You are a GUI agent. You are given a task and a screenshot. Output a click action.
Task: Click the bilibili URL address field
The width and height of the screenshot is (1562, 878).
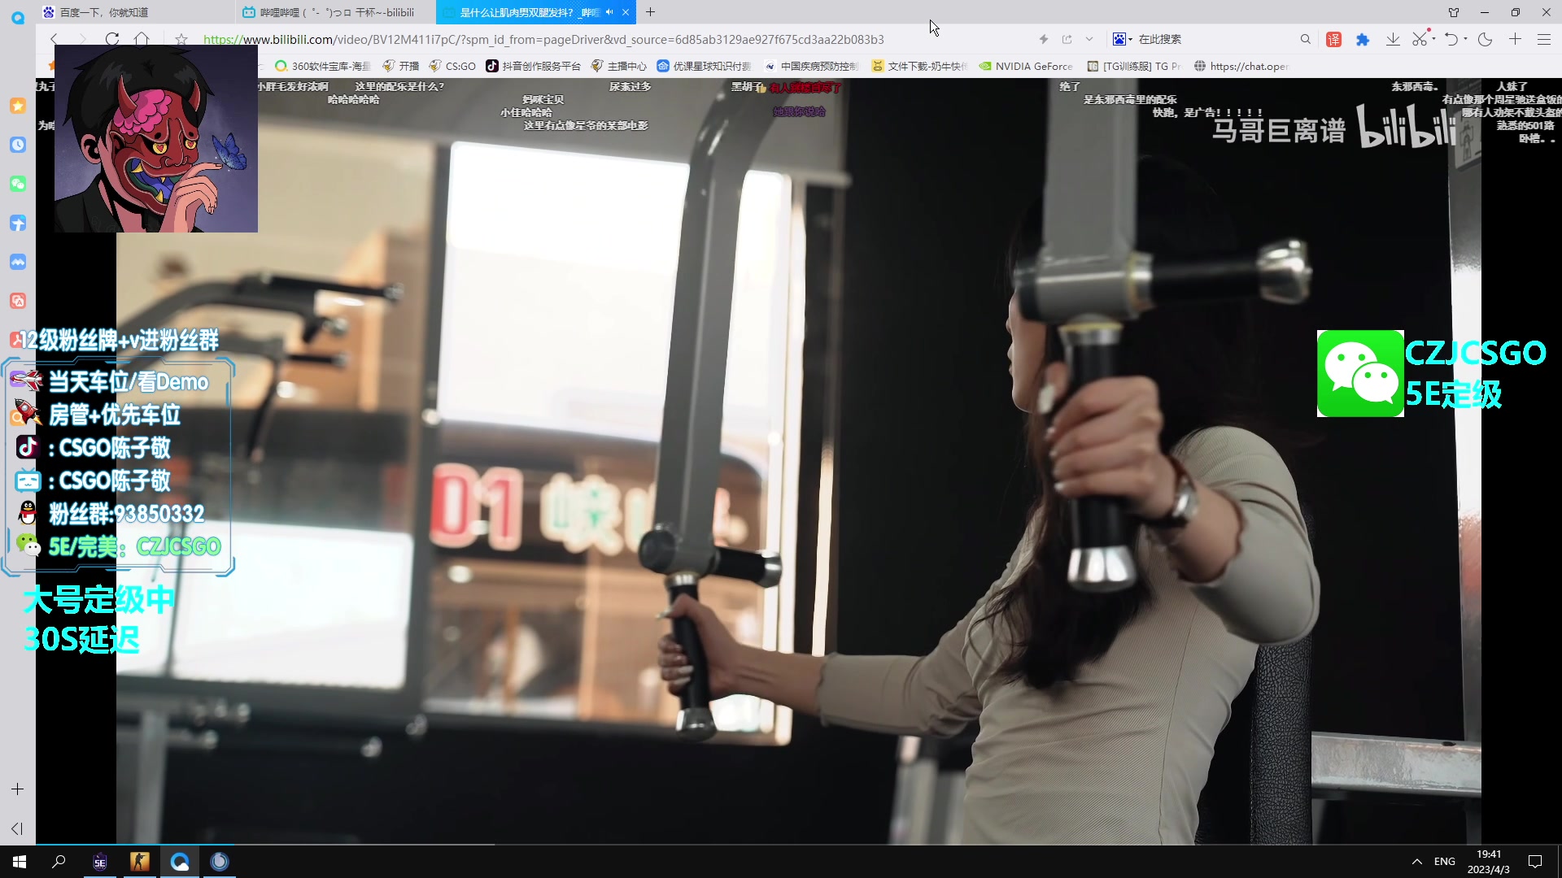click(543, 39)
